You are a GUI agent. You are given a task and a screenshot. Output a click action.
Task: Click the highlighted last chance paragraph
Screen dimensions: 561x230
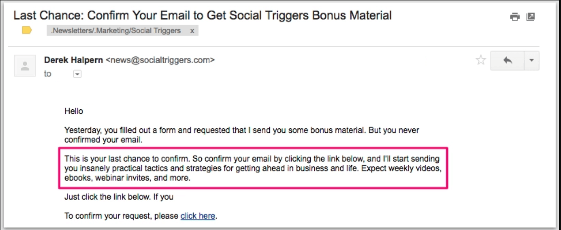253,168
